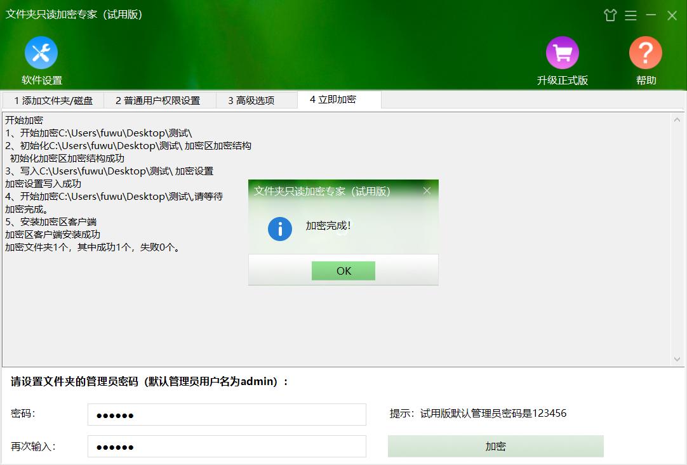Click the 加密 button to encrypt
The image size is (687, 465).
point(495,446)
